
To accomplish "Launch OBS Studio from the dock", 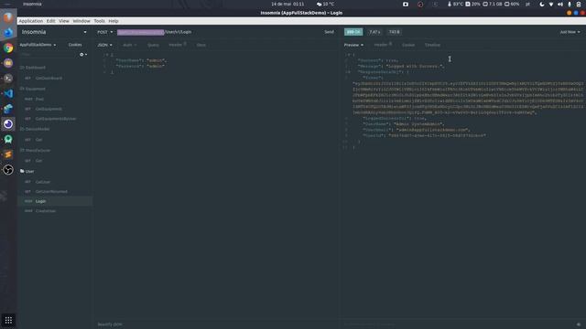I will point(8,170).
